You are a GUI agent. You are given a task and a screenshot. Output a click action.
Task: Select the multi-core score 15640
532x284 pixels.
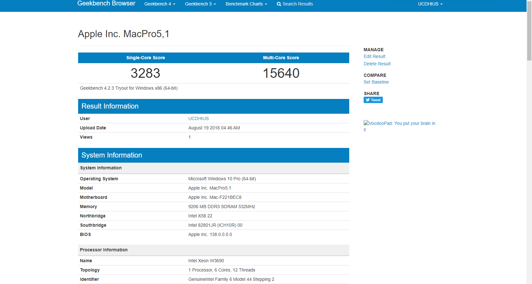click(281, 73)
